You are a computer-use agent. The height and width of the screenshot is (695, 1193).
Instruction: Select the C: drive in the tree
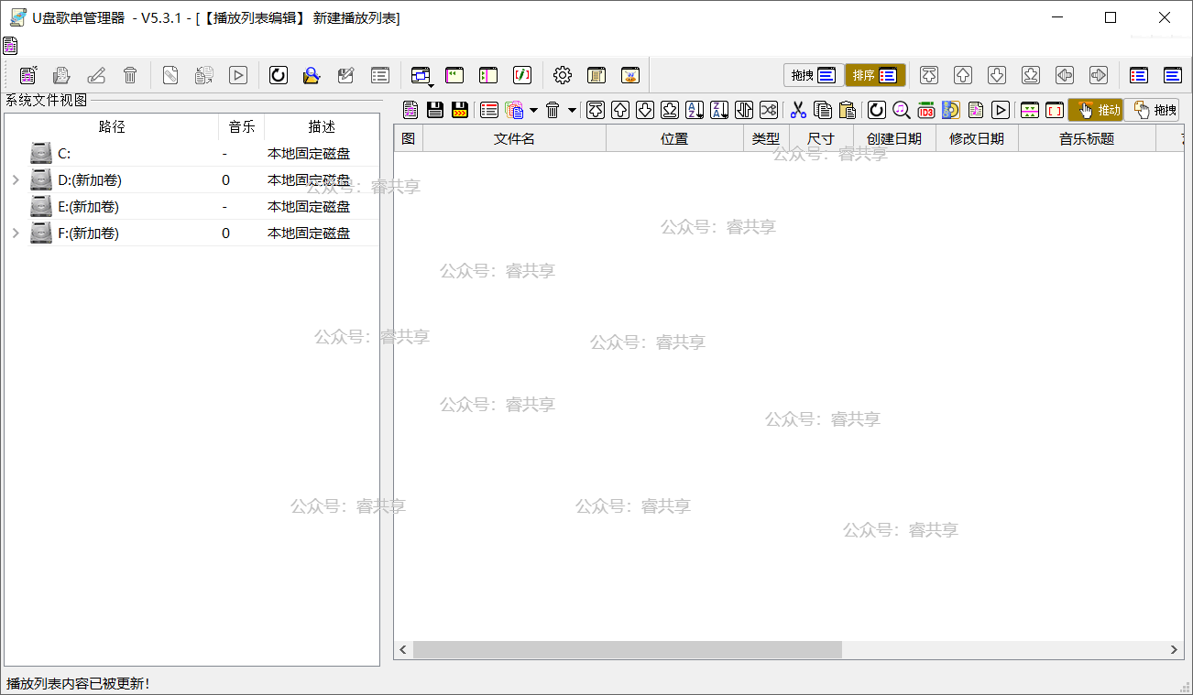coord(64,154)
